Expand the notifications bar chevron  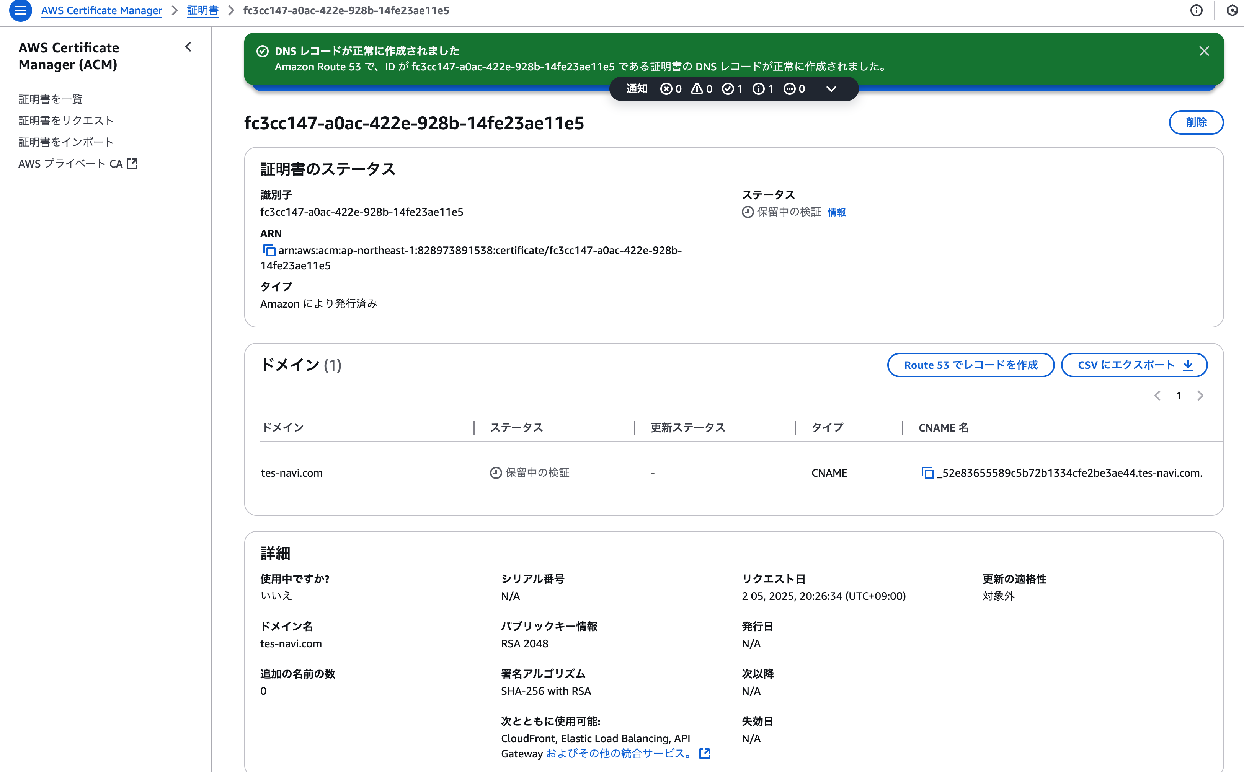click(831, 89)
